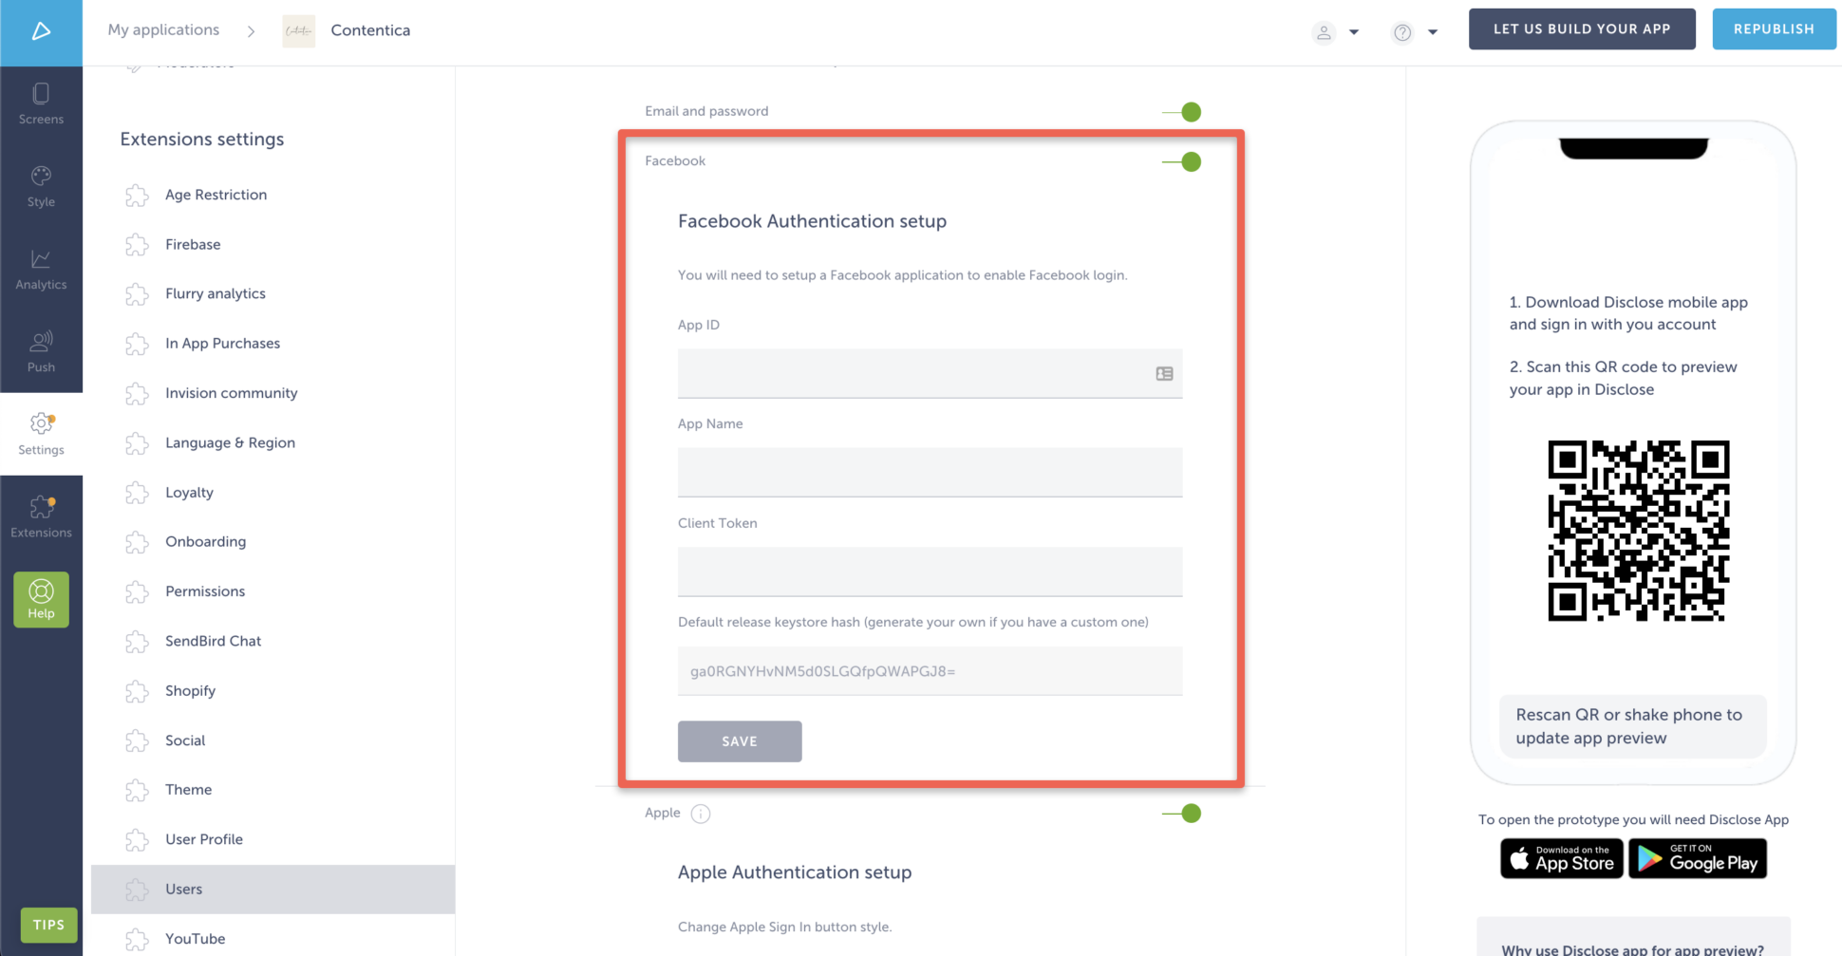Click the breadcrumb chevron after My applications
This screenshot has width=1842, height=956.
coord(251,30)
